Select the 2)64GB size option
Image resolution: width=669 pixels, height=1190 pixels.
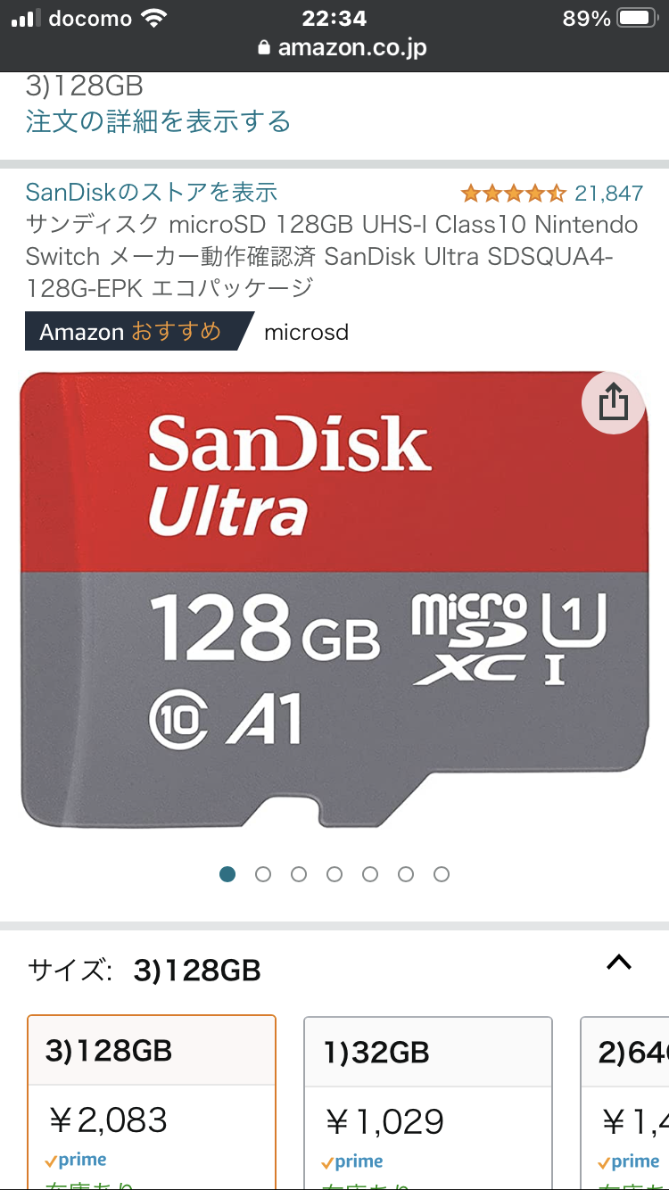[x=624, y=1103]
